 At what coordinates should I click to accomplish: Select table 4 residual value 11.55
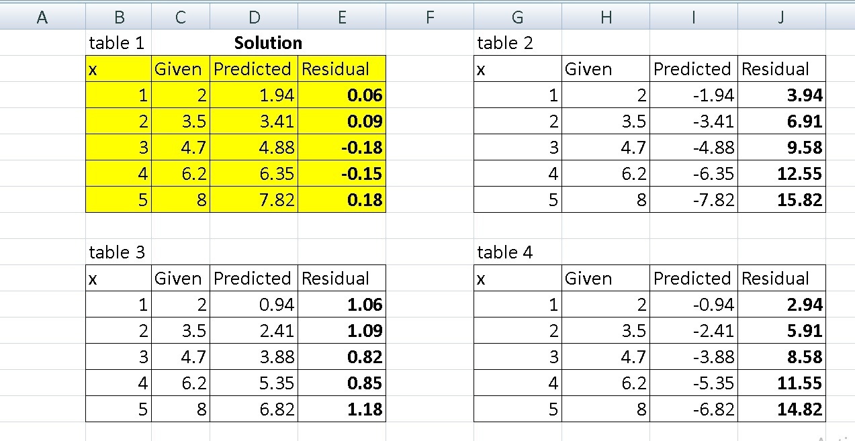[781, 383]
